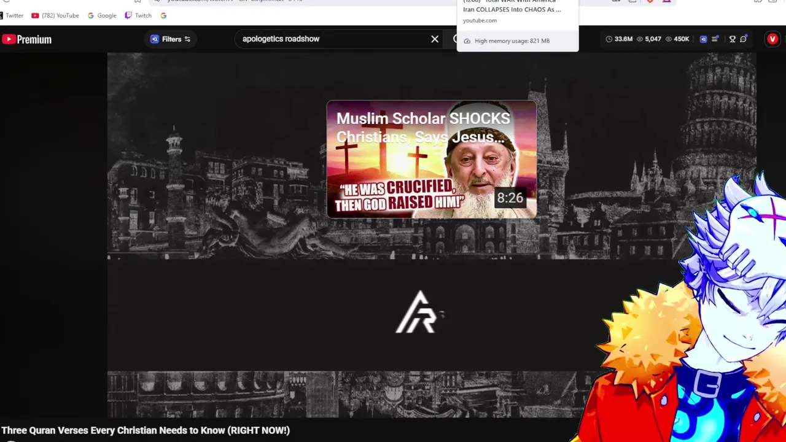Clear the search text with the X
The height and width of the screenshot is (442, 786).
tap(435, 39)
